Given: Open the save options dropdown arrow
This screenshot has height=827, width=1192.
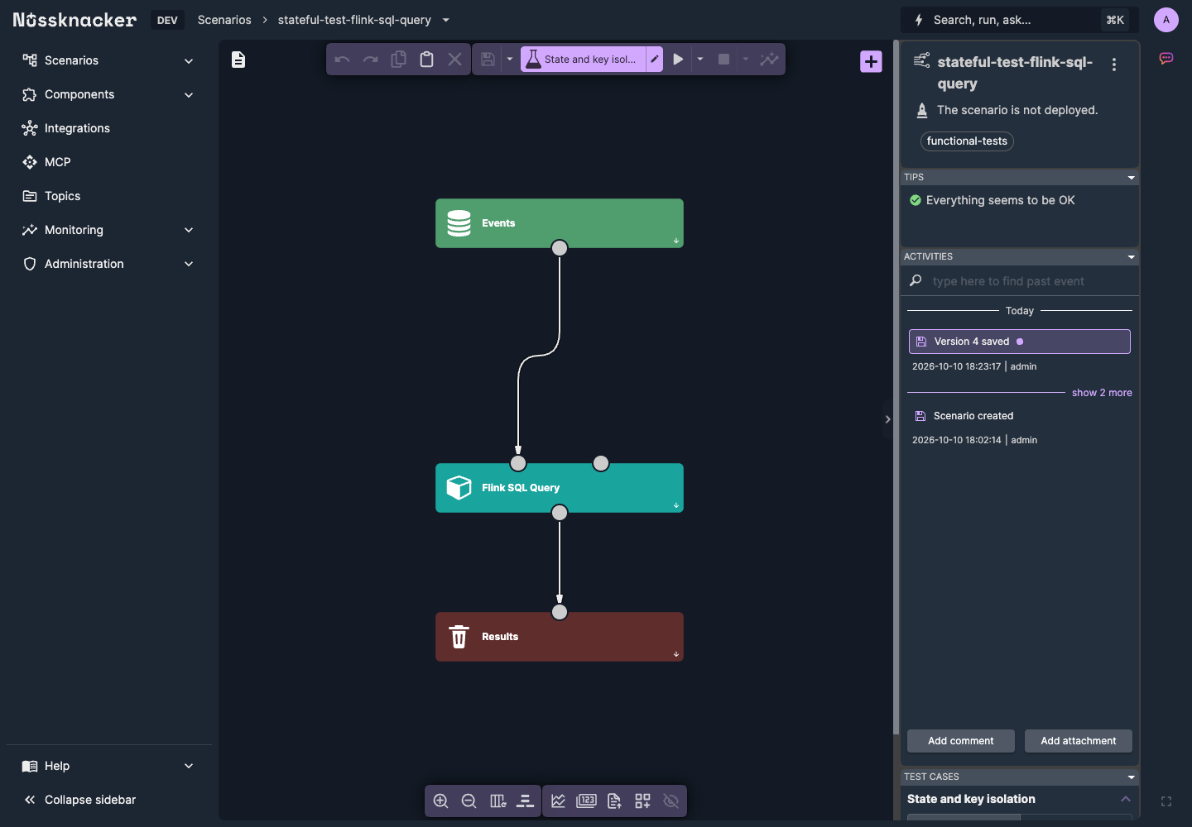Looking at the screenshot, I should point(510,60).
